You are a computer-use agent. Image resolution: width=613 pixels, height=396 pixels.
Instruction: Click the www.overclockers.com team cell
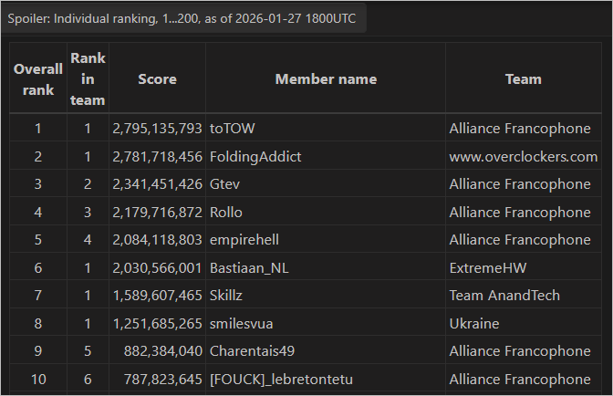click(523, 157)
